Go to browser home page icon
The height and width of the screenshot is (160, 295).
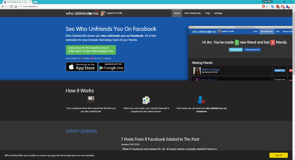point(16,6)
